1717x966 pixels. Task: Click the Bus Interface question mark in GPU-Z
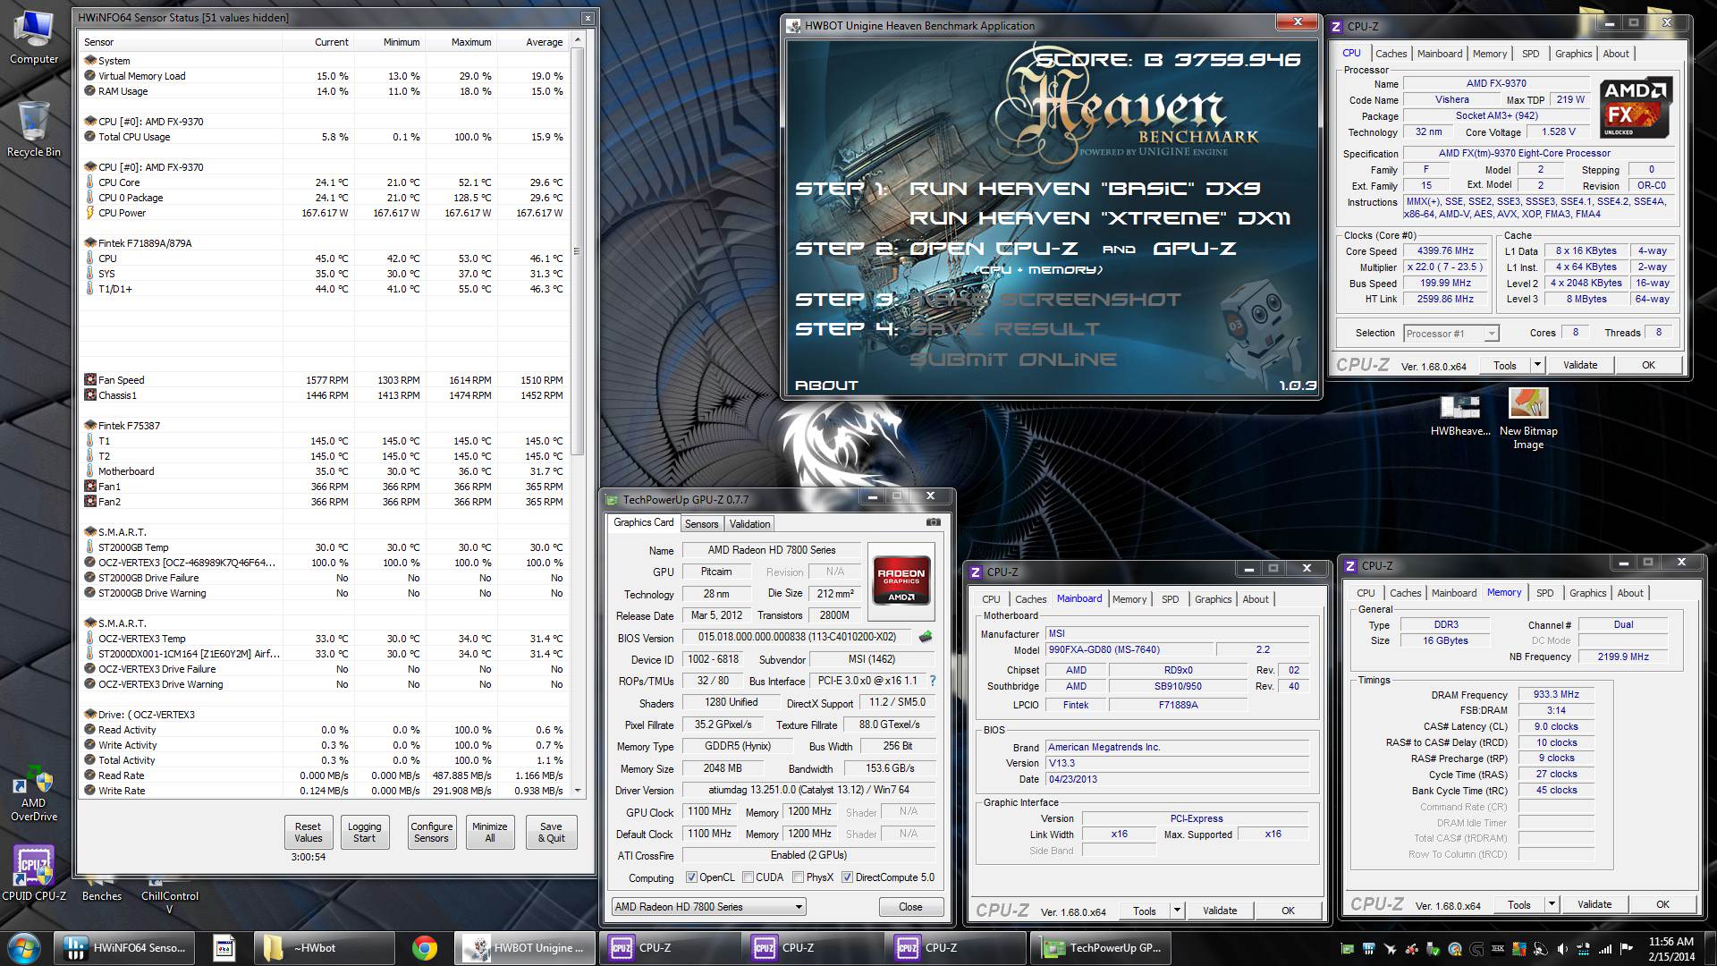[933, 681]
